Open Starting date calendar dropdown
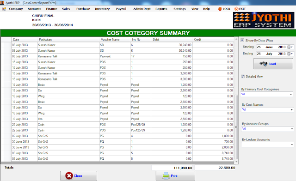Viewport: 296px width, 181px height. [290, 47]
